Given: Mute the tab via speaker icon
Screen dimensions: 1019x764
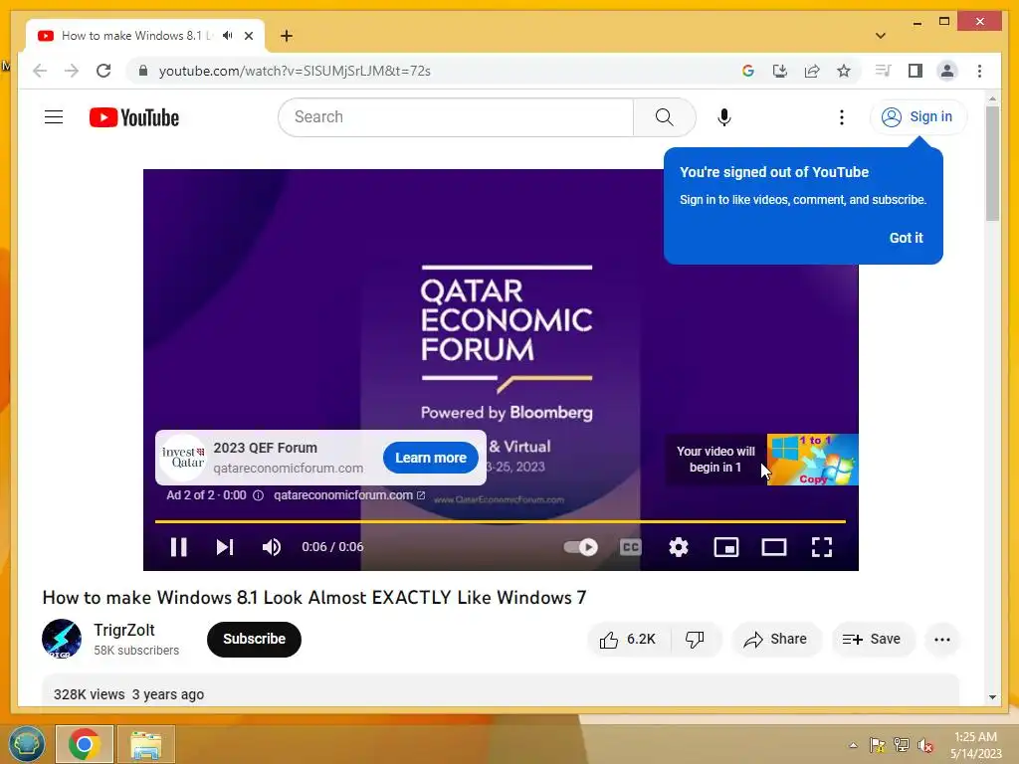Looking at the screenshot, I should [x=228, y=36].
